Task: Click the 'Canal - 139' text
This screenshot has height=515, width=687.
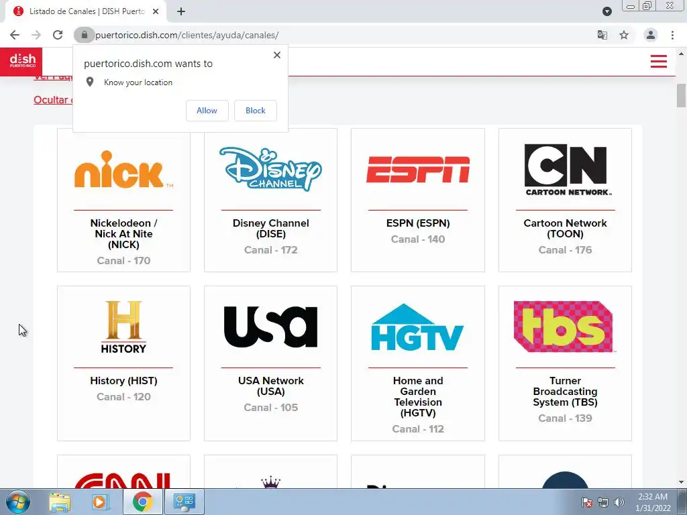Action: (x=565, y=418)
